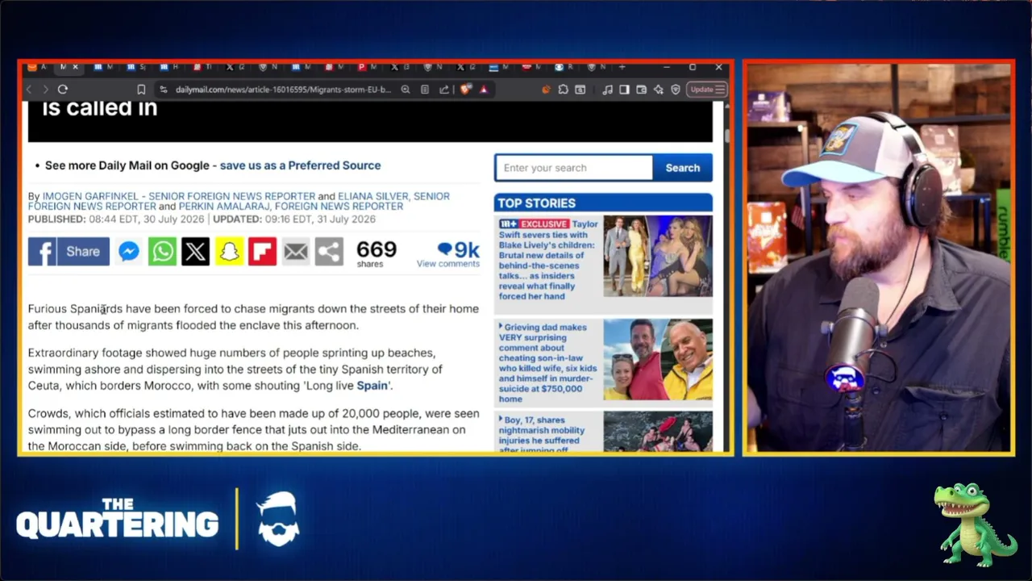Screen dimensions: 1032x581
Task: Open the 'Grieving dad' story thumbnail
Action: click(658, 360)
